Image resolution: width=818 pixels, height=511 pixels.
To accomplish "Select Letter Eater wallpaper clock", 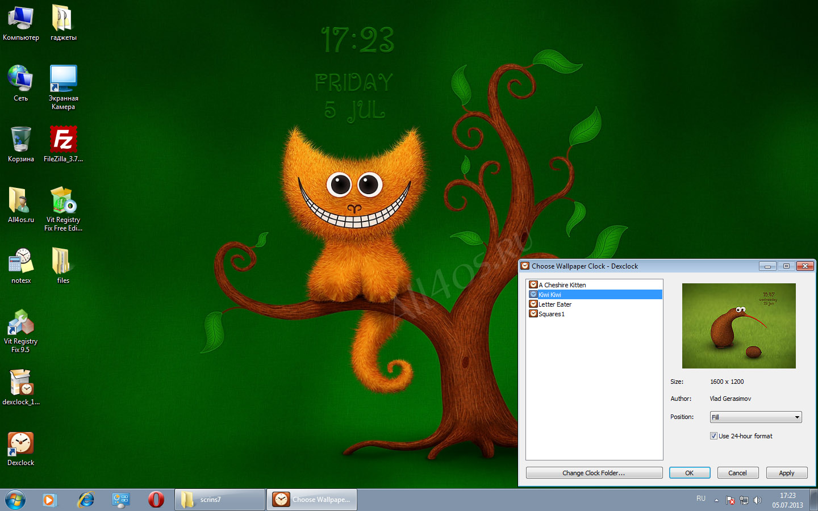I will coord(594,304).
